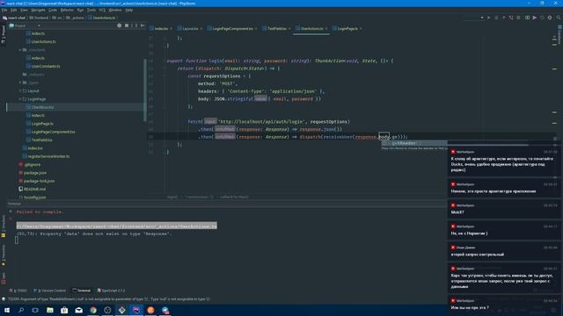Close the UserActions.ts editor tab
563x316 pixels.
tap(326, 29)
